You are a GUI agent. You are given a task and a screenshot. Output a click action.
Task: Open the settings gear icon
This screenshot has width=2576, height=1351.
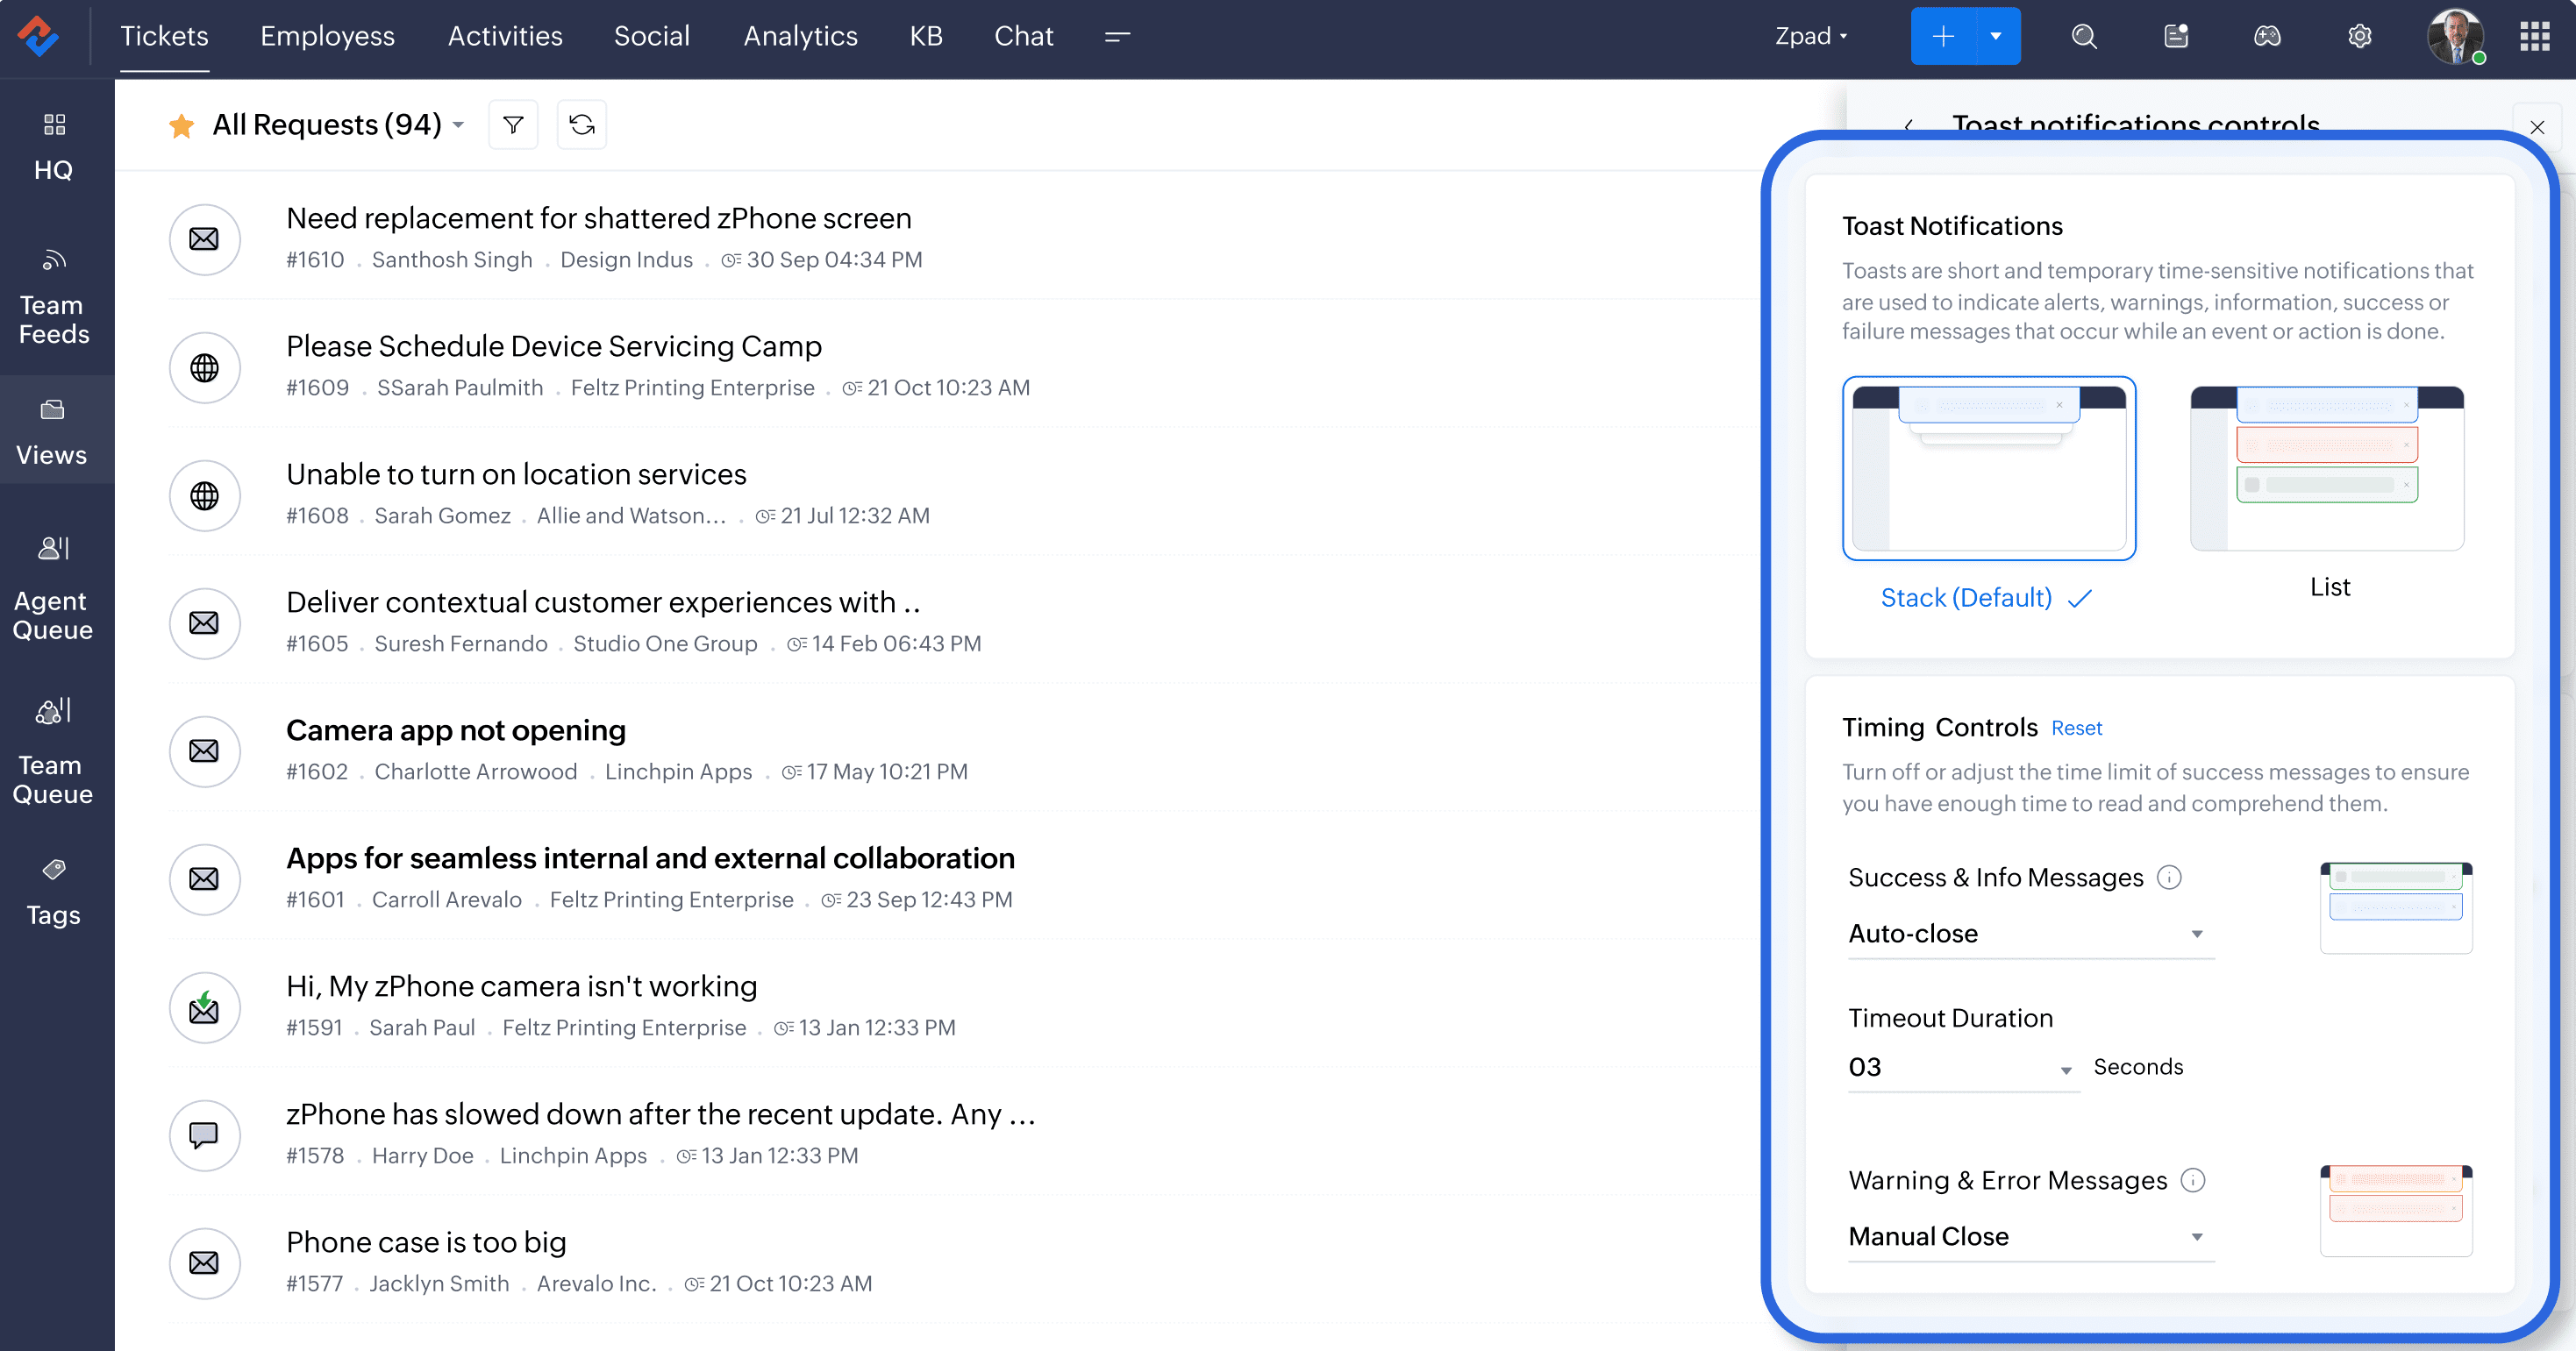2360,37
